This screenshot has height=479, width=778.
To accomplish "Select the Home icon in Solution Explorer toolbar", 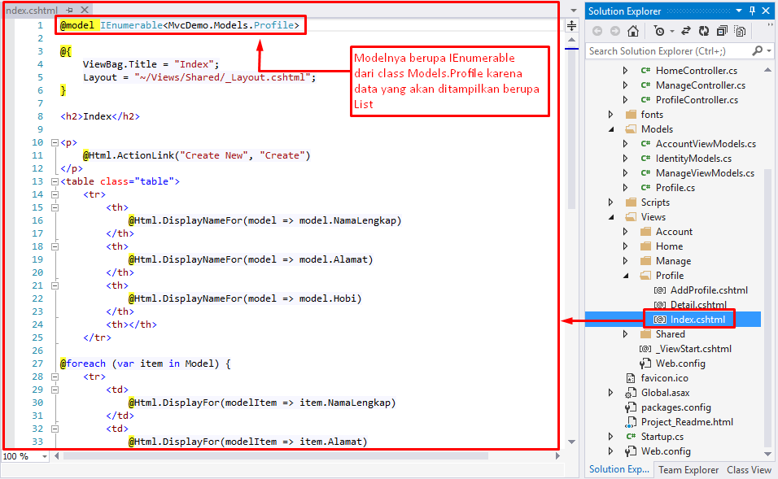I will click(x=634, y=31).
